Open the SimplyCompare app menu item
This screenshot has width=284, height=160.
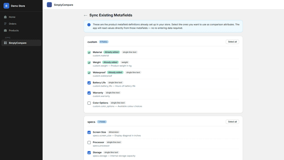tap(21, 43)
